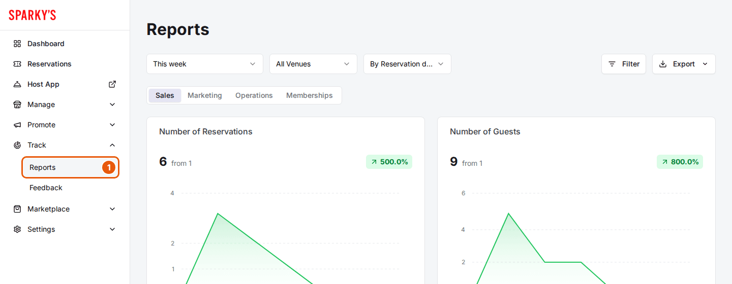Screen dimensions: 732x284
Task: Expand the Manage section chevron
Action: [112, 104]
